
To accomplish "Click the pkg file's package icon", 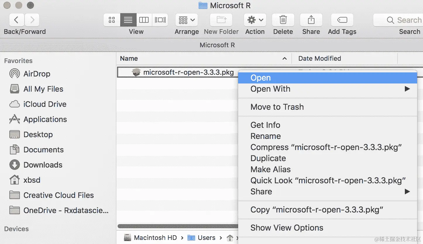I will coord(136,72).
